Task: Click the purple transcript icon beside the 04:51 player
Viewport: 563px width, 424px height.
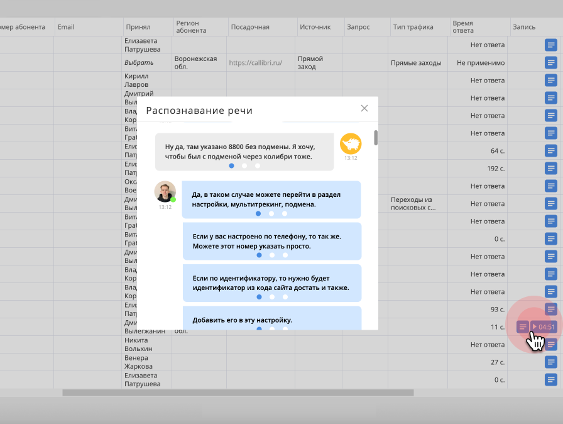Action: point(523,326)
